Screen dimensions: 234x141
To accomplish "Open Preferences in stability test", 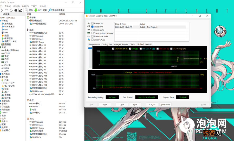I will coord(165,105).
